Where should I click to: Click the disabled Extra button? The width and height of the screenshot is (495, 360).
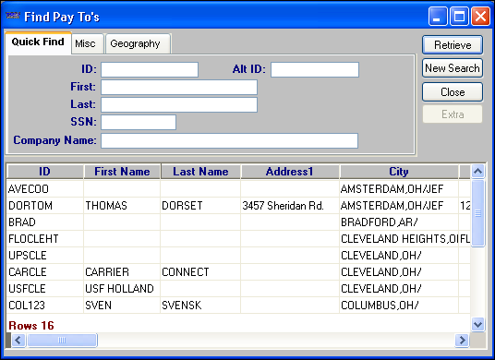[453, 114]
